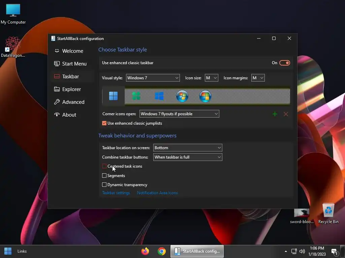Launch Google Chrome from the taskbar
The image size is (345, 258).
click(x=162, y=251)
